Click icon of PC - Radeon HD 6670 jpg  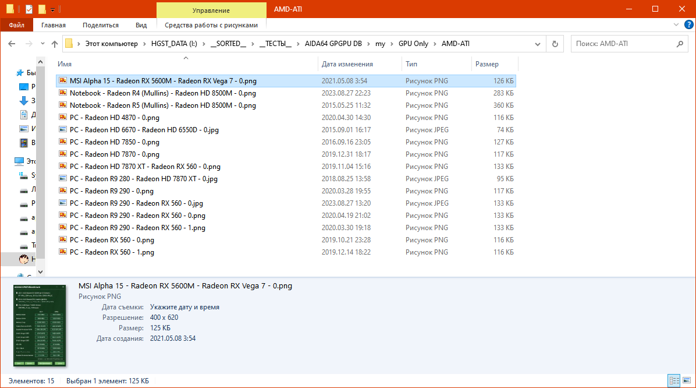coord(63,130)
